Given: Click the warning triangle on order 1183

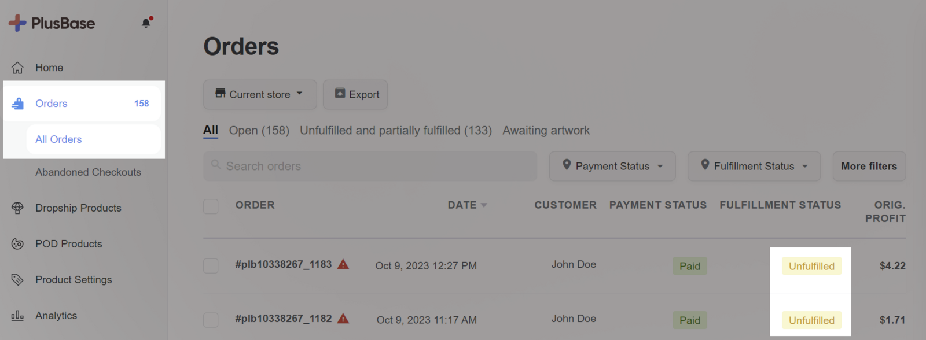Looking at the screenshot, I should [x=343, y=265].
